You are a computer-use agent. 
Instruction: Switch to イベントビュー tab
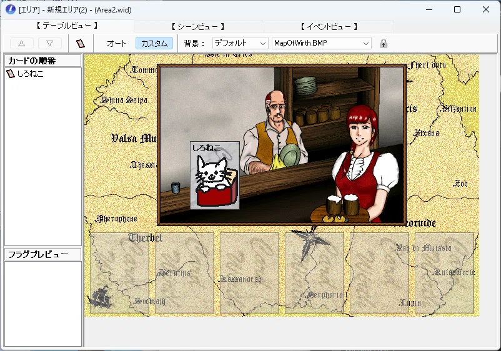coord(329,26)
